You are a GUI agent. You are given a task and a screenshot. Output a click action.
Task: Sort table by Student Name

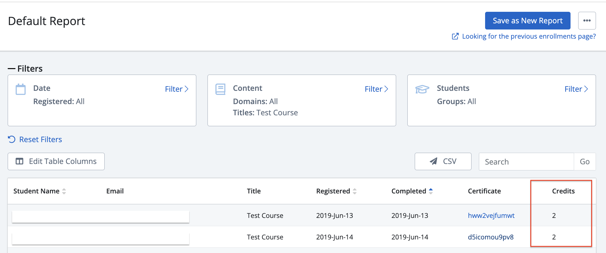coord(64,191)
